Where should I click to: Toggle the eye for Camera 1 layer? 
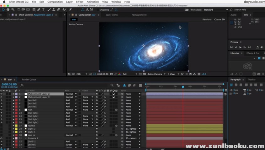click(x=2, y=138)
